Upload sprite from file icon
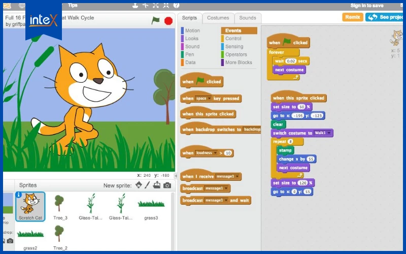This screenshot has width=406, height=254. click(157, 185)
